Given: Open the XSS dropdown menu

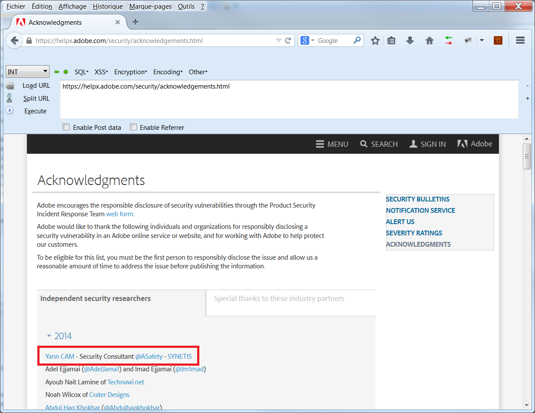Looking at the screenshot, I should [x=102, y=72].
